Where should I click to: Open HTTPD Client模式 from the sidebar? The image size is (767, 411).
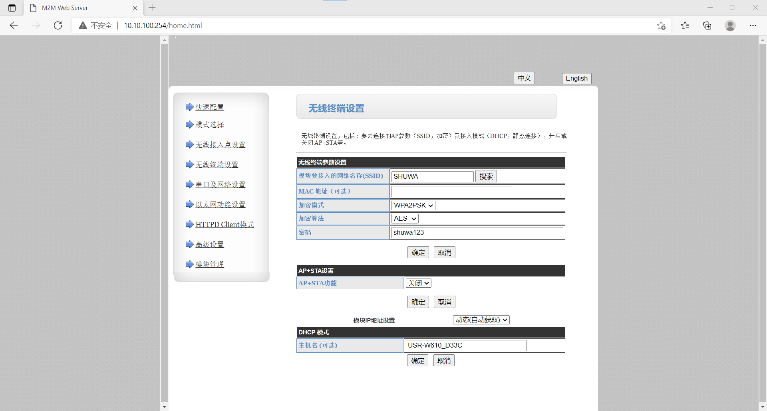pyautogui.click(x=224, y=224)
